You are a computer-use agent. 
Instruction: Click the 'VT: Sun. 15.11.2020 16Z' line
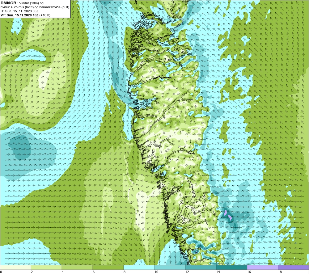(x=20, y=15)
